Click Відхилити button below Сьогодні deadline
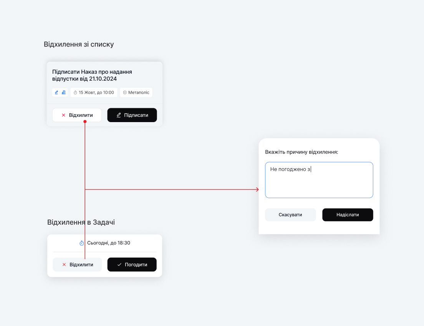 click(77, 264)
